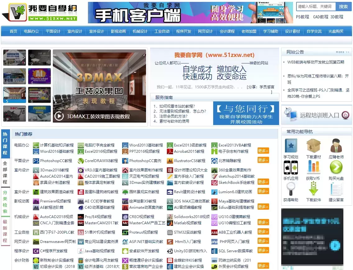Click the 获取V币 bar chart icon
This screenshot has width=353, height=270.
[313, 167]
